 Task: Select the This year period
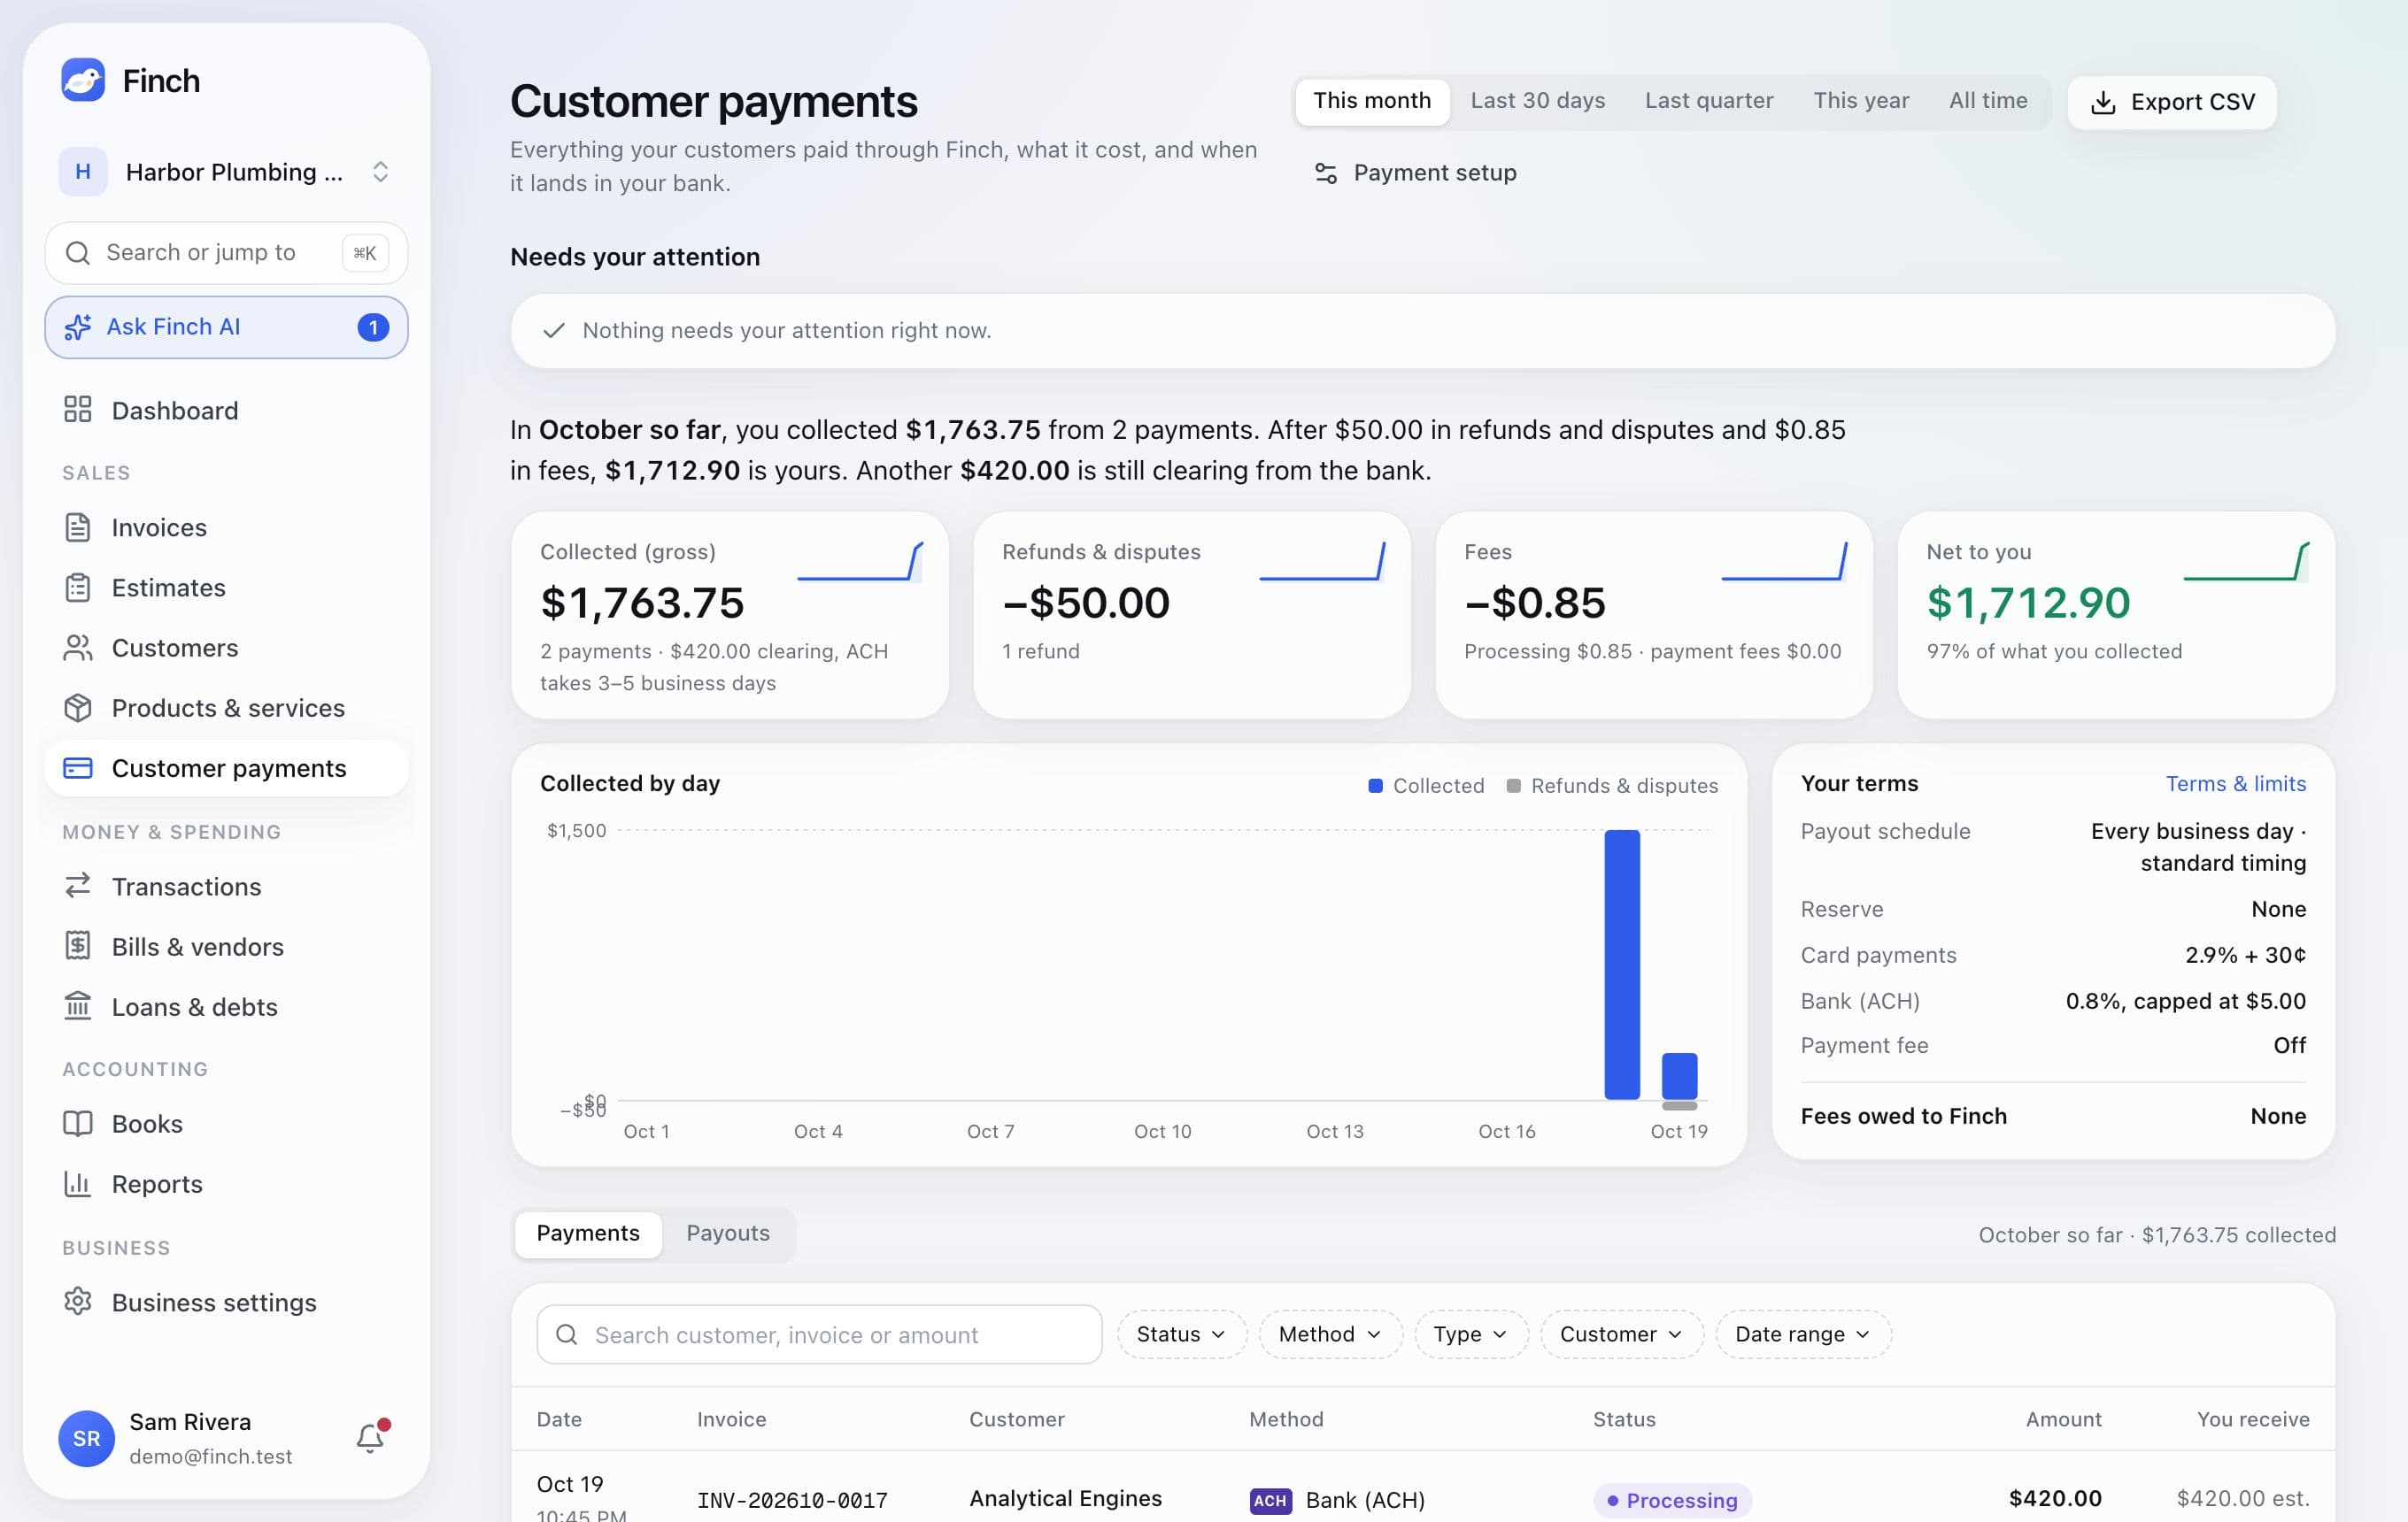click(1861, 101)
